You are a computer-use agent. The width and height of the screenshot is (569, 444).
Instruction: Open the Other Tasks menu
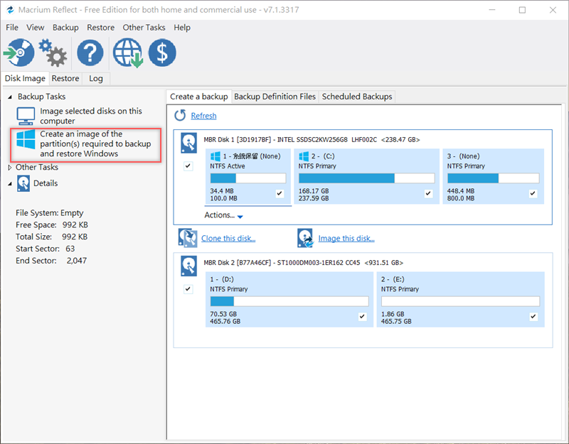click(144, 28)
